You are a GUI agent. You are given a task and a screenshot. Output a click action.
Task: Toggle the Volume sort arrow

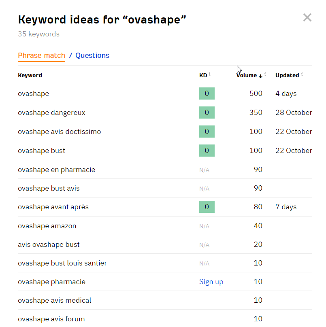pyautogui.click(x=260, y=76)
